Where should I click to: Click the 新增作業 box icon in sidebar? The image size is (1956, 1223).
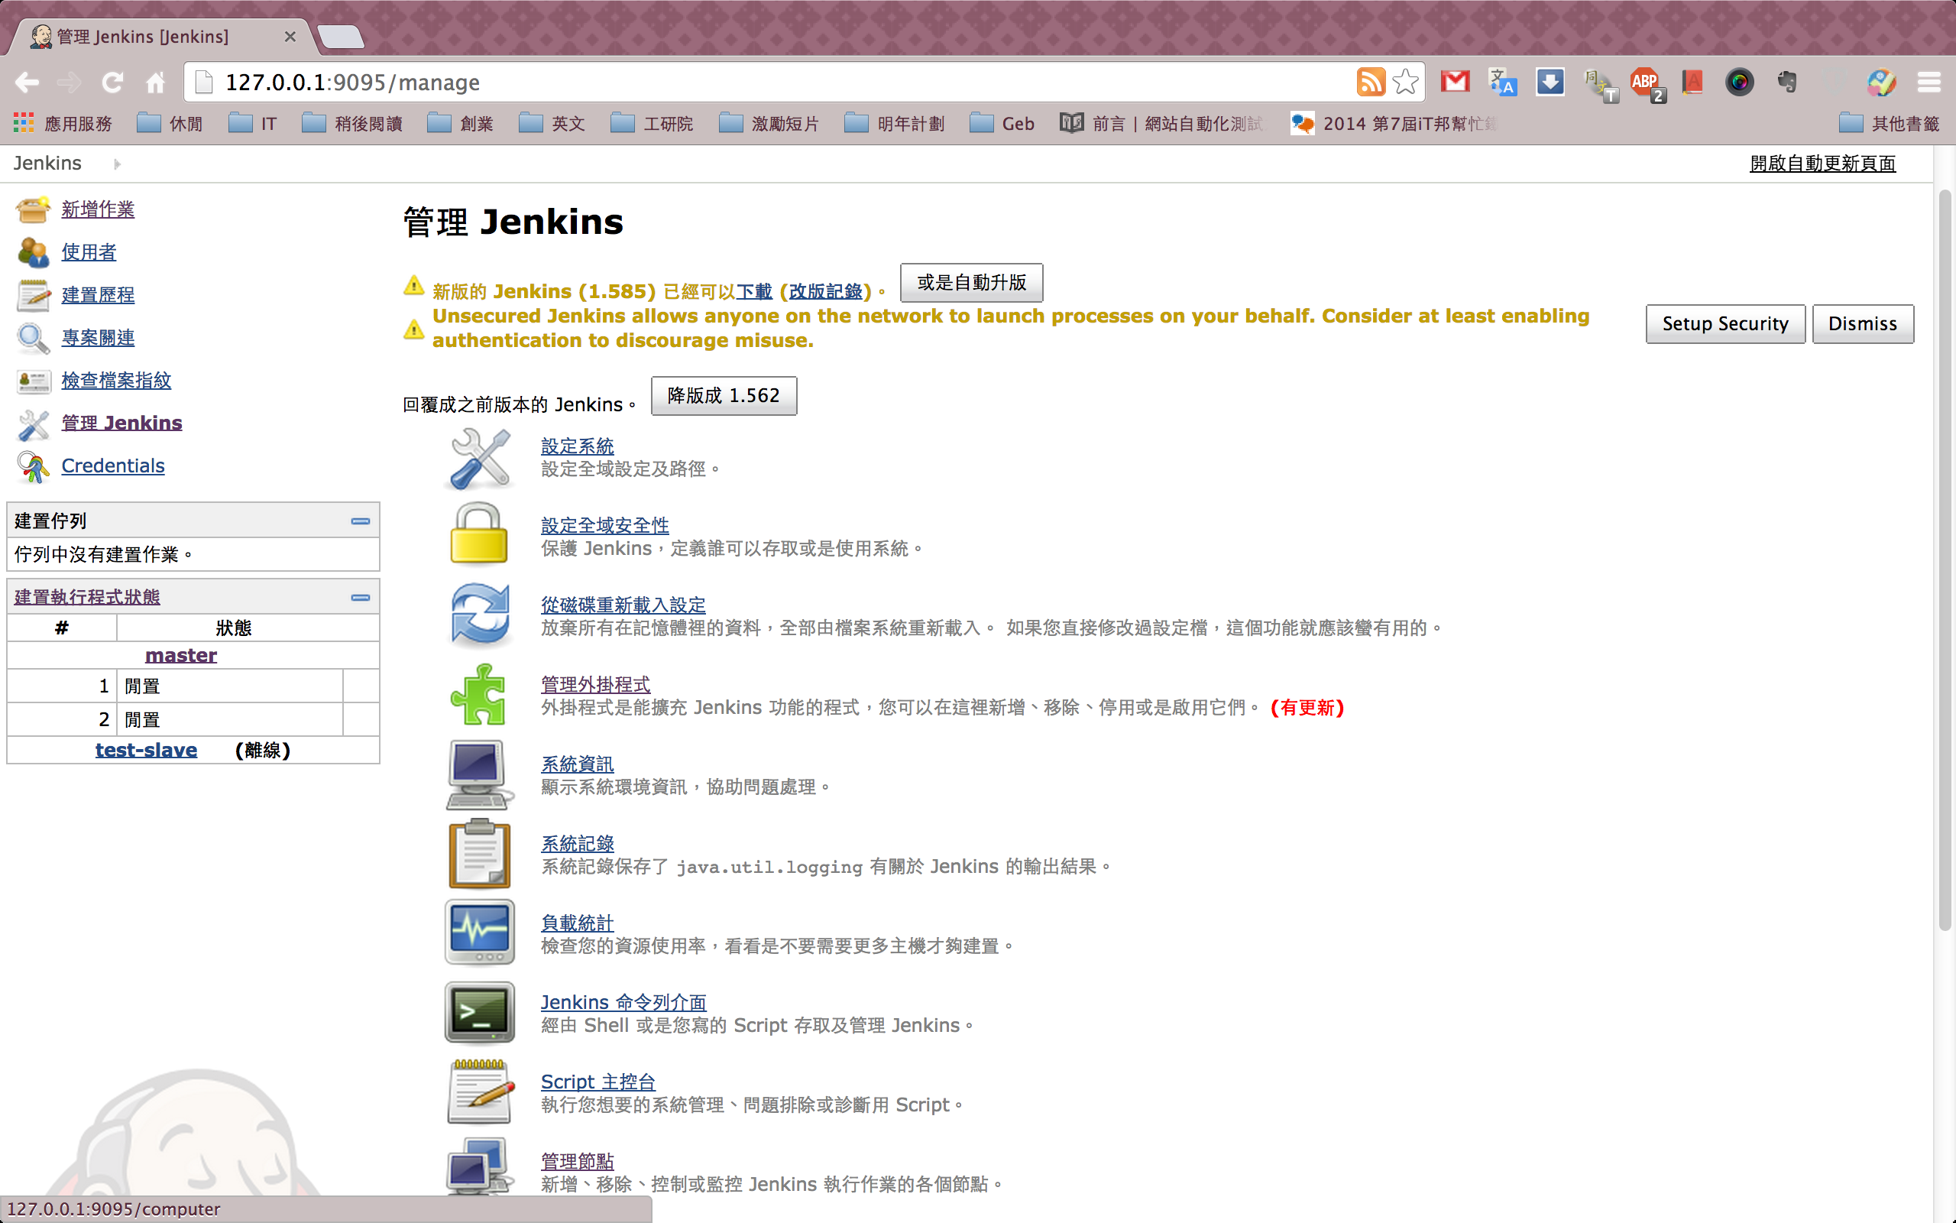pyautogui.click(x=33, y=209)
